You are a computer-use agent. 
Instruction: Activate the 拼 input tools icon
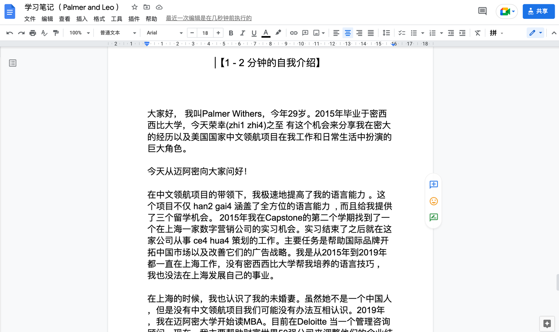[x=494, y=33]
